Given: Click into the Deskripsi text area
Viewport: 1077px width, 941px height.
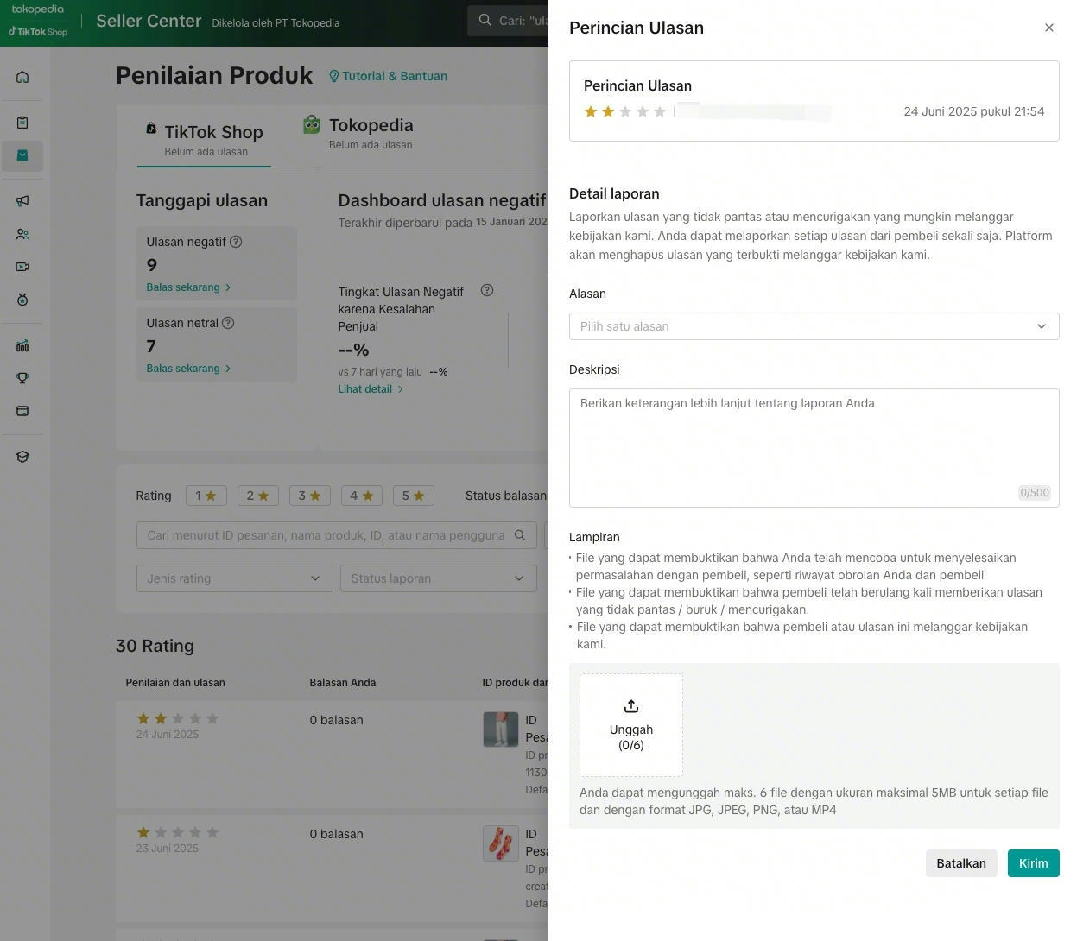Looking at the screenshot, I should [814, 447].
